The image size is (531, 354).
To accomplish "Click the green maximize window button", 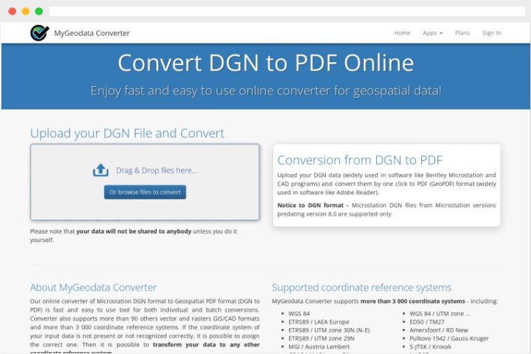I will pos(39,11).
